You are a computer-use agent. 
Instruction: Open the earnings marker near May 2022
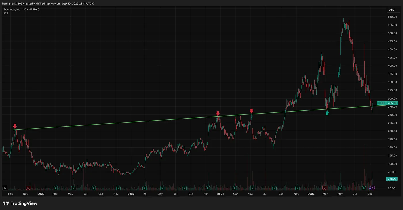point(73,188)
